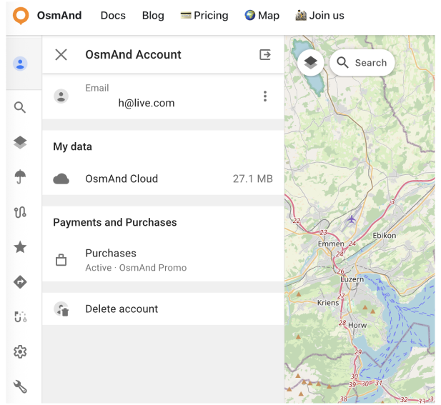Go to the Pricing page
Screen dimensions: 441x405
(x=204, y=16)
